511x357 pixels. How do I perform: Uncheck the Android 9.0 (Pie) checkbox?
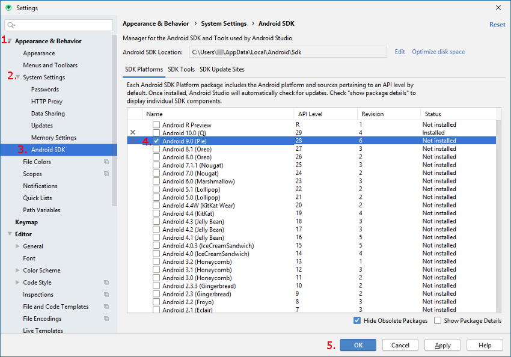click(x=156, y=141)
